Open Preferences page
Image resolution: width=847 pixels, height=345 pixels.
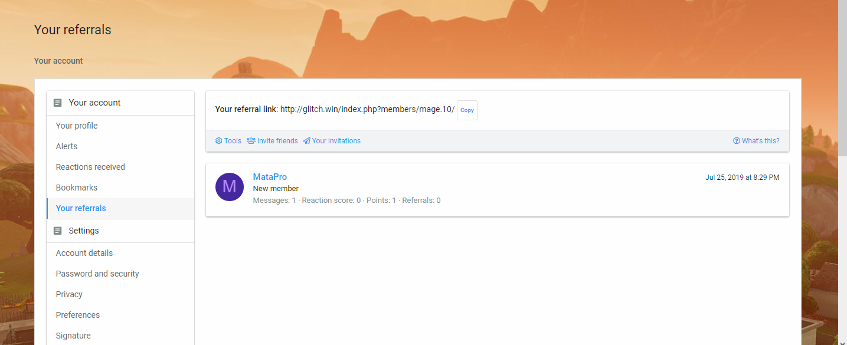(78, 315)
